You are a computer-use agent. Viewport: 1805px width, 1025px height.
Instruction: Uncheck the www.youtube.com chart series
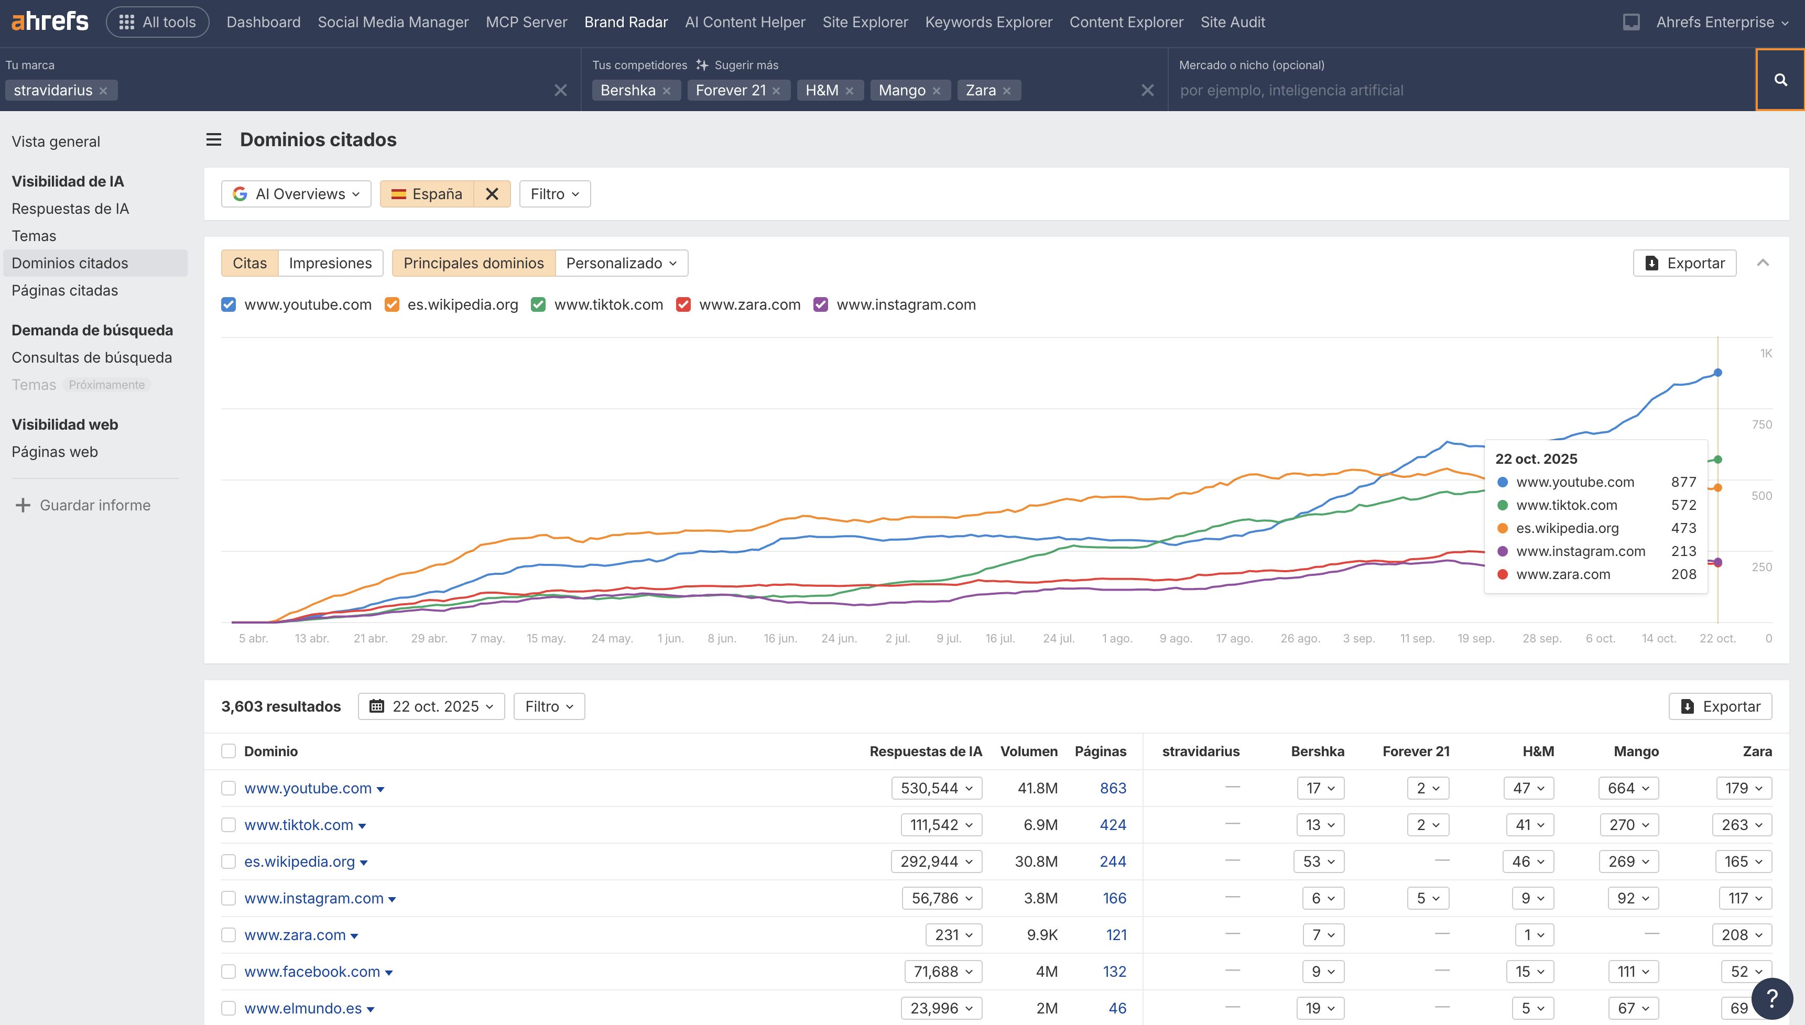(x=228, y=305)
